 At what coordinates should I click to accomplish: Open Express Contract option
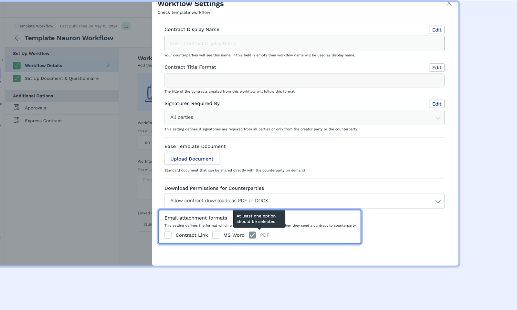(x=62, y=121)
